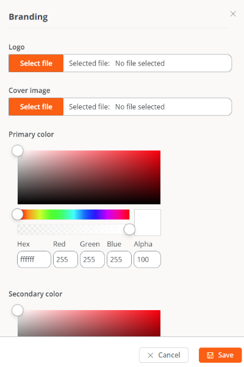Click the primary color hue slider handle
This screenshot has height=367, width=244.
point(18,214)
